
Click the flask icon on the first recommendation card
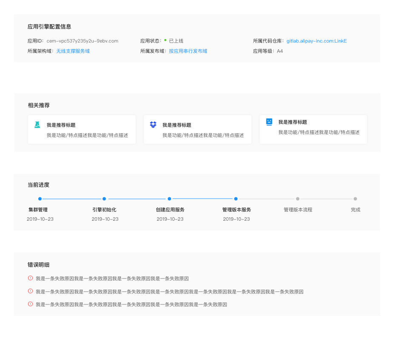[37, 124]
